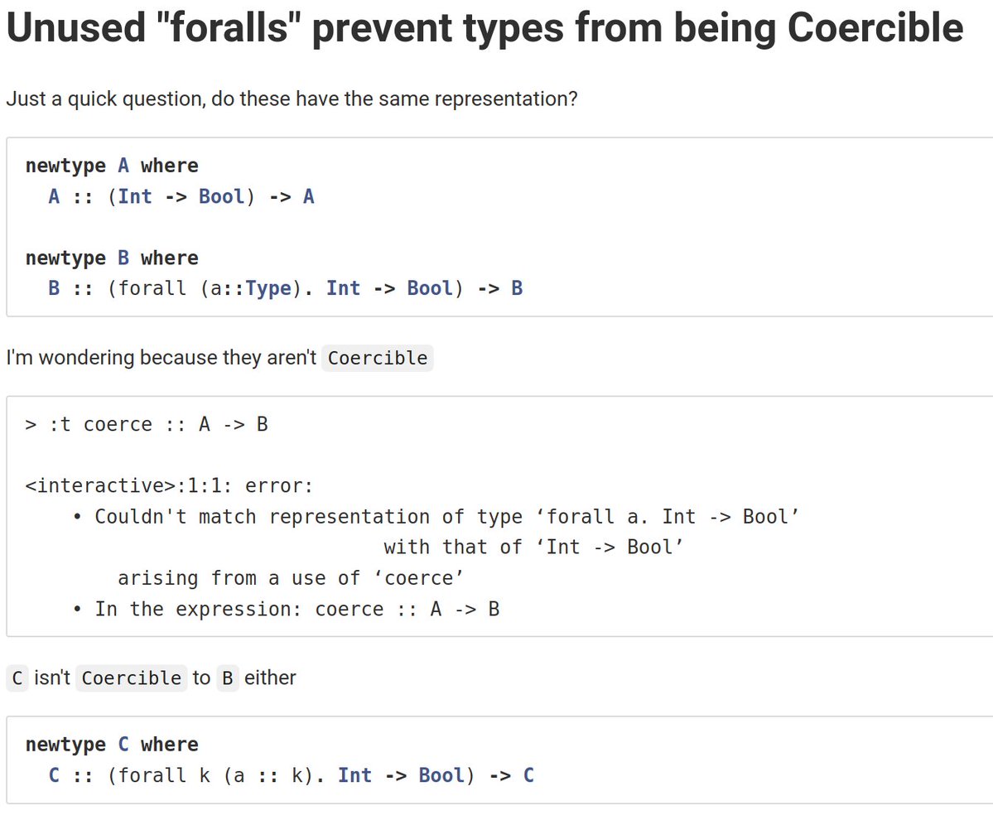Click the 'newtype A where' code line
Screen dimensions: 993x825
click(112, 166)
